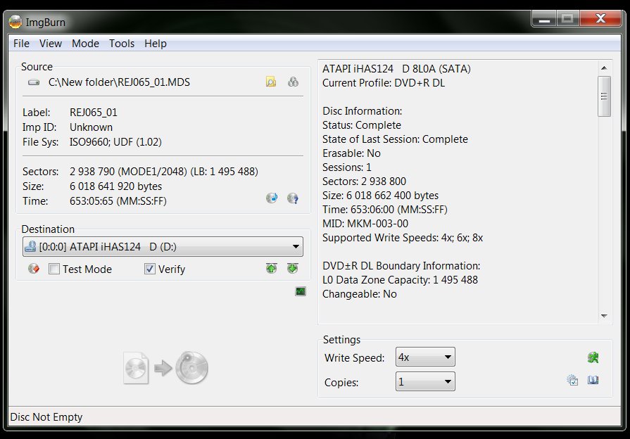Screen dimensions: 630x439
Task: Click the Automatic Write Speed icon
Action: (x=593, y=357)
